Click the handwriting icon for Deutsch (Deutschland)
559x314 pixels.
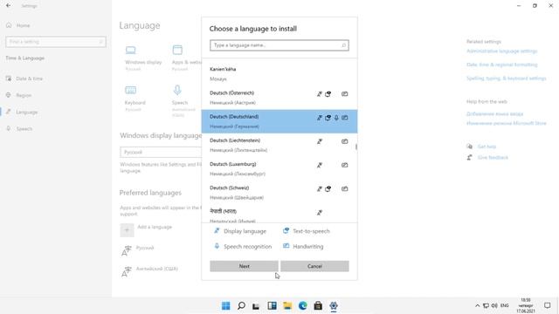coord(344,118)
